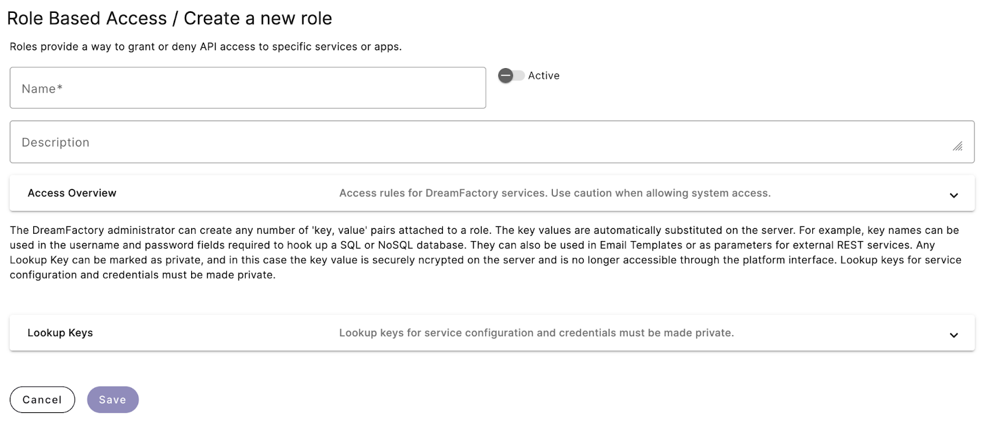Click the Access Overview panel title

tap(72, 193)
